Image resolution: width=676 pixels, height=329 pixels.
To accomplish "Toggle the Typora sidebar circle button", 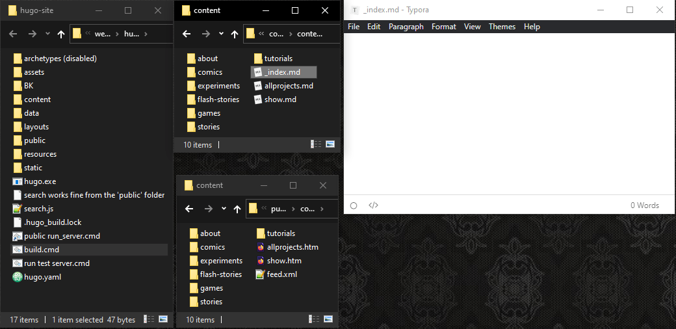I will click(354, 205).
